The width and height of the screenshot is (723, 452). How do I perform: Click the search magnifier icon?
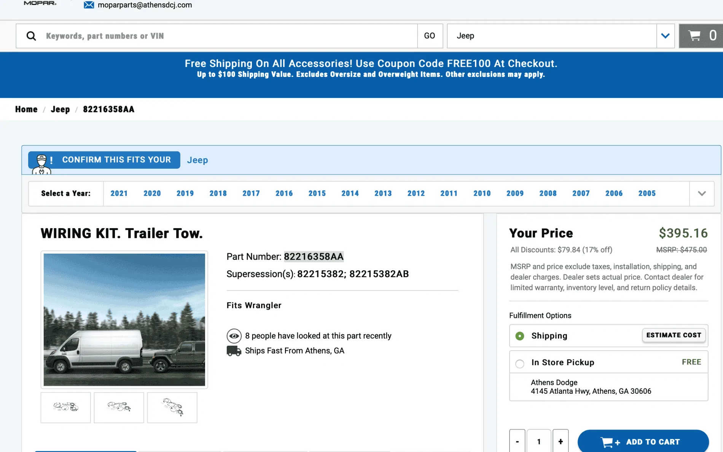pyautogui.click(x=31, y=36)
